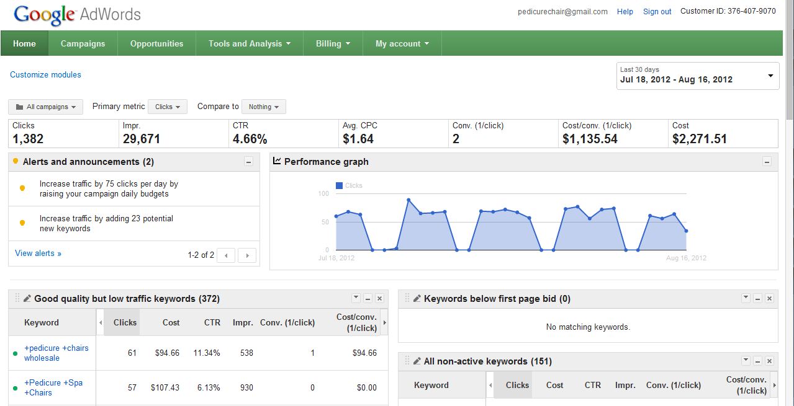Open the Compare to Nothing dropdown

[264, 107]
